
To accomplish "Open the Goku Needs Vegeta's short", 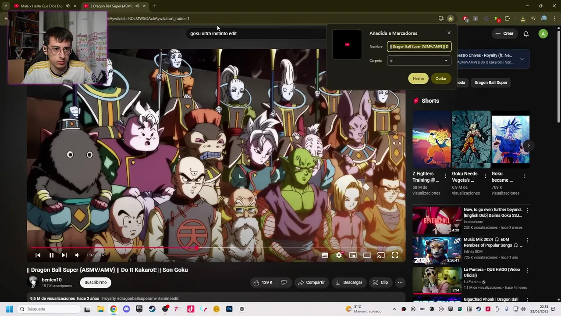I will pyautogui.click(x=471, y=140).
